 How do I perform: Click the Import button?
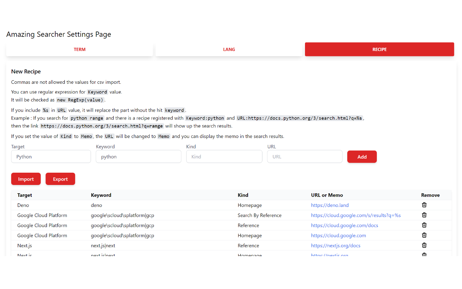click(26, 179)
